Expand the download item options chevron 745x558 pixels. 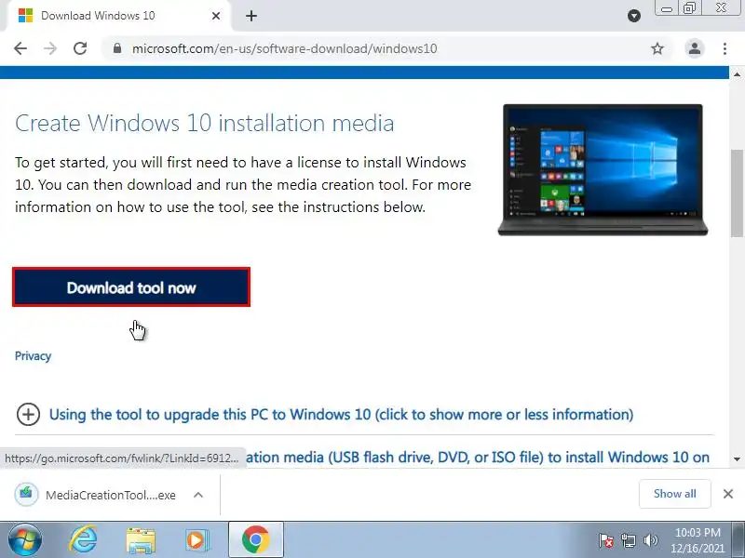(x=198, y=495)
